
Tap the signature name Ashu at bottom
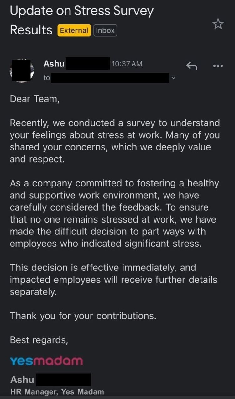[x=22, y=380]
